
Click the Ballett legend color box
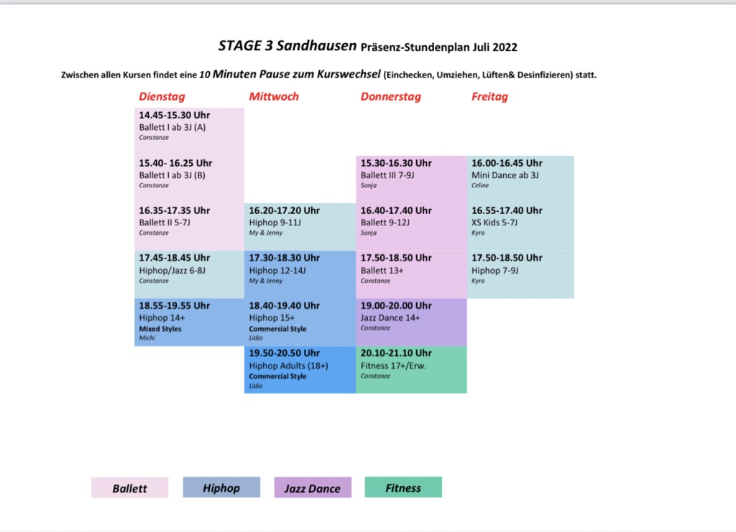pyautogui.click(x=129, y=488)
